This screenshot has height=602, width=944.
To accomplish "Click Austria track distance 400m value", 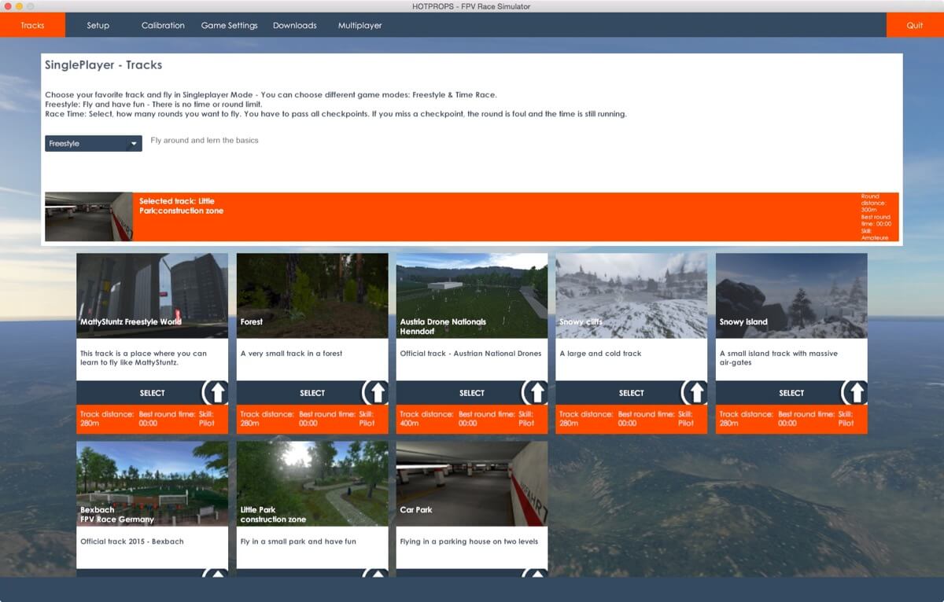I will pos(409,423).
